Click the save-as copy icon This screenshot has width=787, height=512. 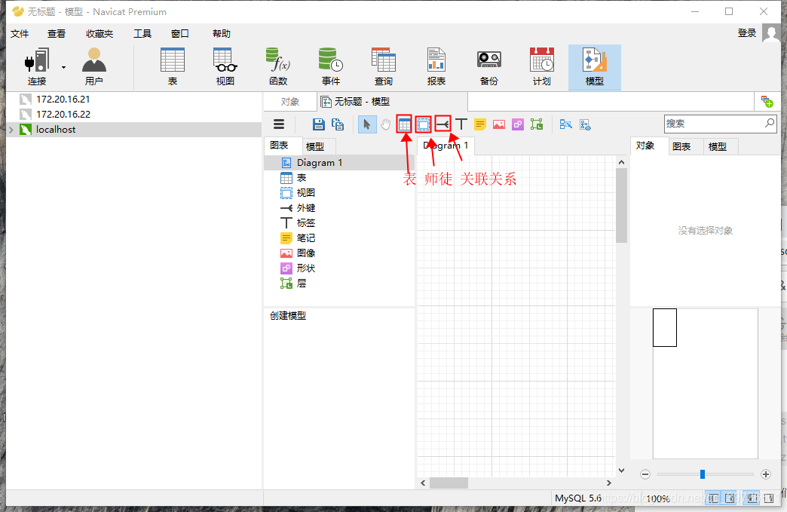coord(338,124)
